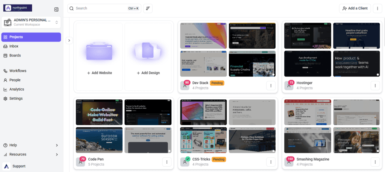Open Code Pen more options menu
385x172 pixels.
tap(167, 162)
